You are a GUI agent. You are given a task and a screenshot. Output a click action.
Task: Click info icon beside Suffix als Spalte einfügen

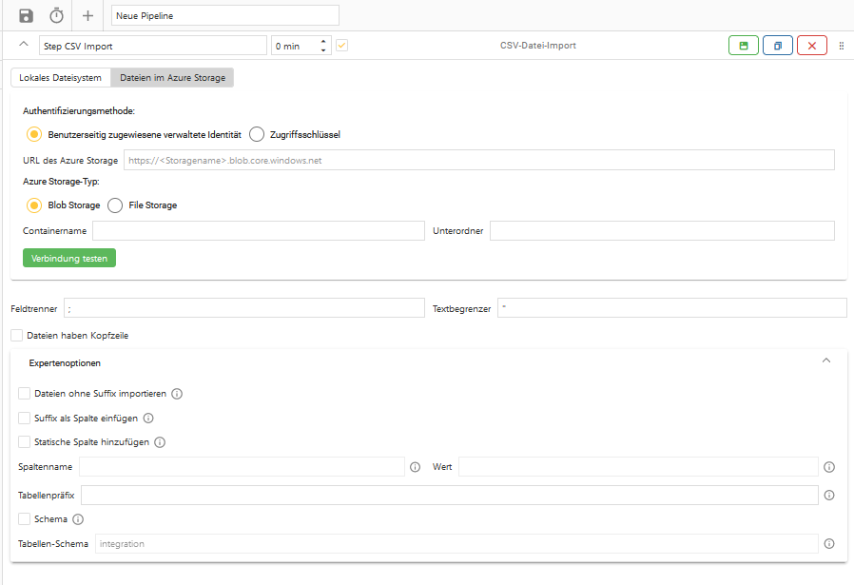(x=148, y=418)
